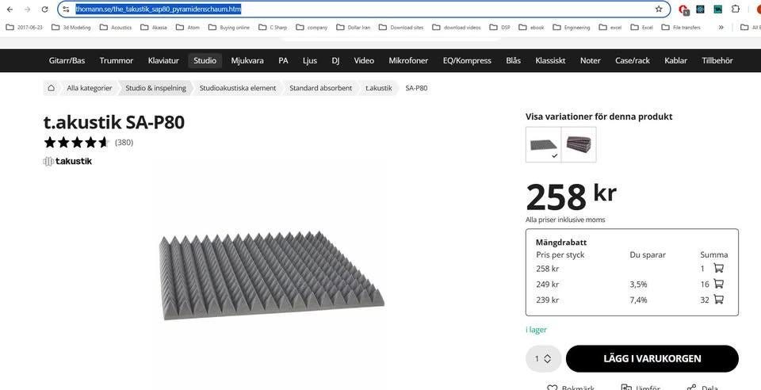Screen dimensions: 761x390
Task: Open the 2017-06-23 bookmark folder
Action: click(25, 28)
